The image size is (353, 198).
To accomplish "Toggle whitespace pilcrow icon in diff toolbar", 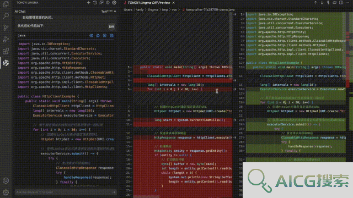I will point(328,3).
